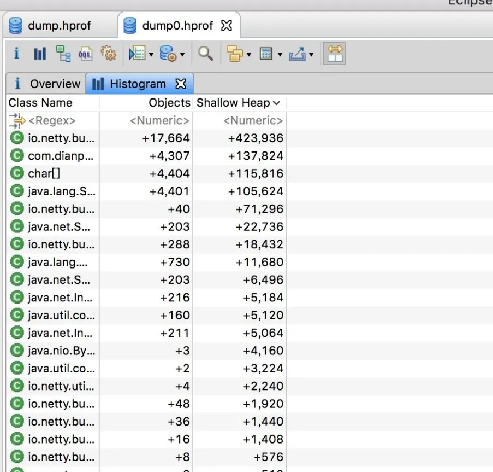
Task: Click the group result by icon
Action: 235,54
